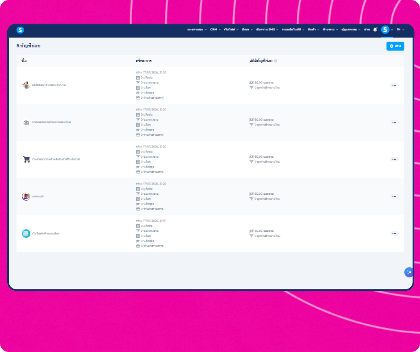The image size is (420, 352).
Task: Click '17/07/2026, 21:20' date in handyman row
Action: pos(155,73)
